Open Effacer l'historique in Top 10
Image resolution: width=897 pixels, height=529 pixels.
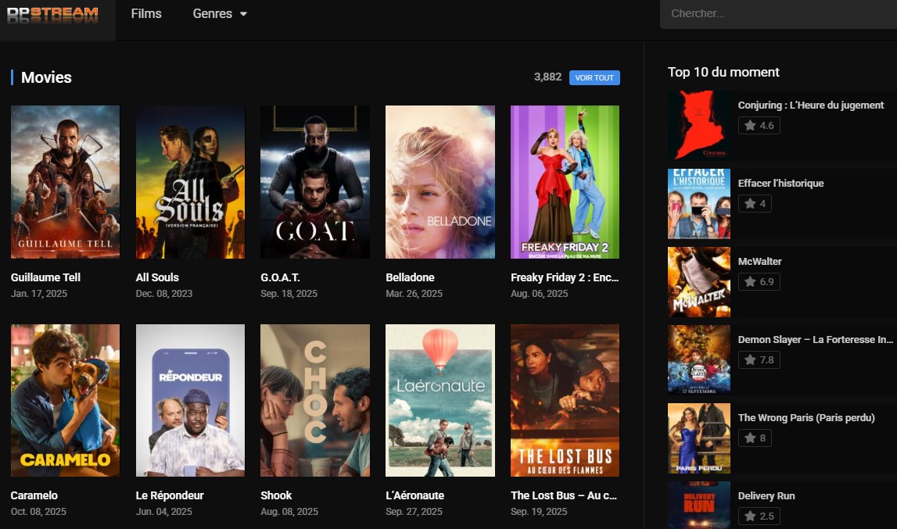(780, 183)
